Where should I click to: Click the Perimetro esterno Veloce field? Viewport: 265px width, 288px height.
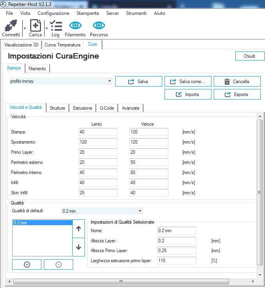(x=149, y=162)
